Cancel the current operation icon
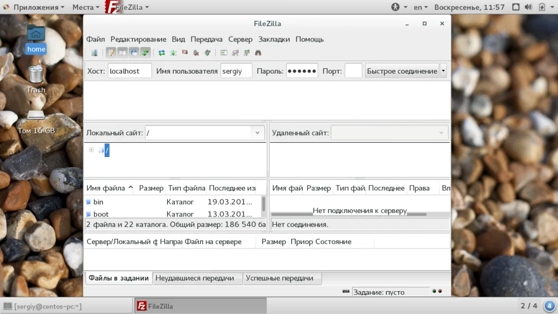The height and width of the screenshot is (314, 558). [x=185, y=53]
